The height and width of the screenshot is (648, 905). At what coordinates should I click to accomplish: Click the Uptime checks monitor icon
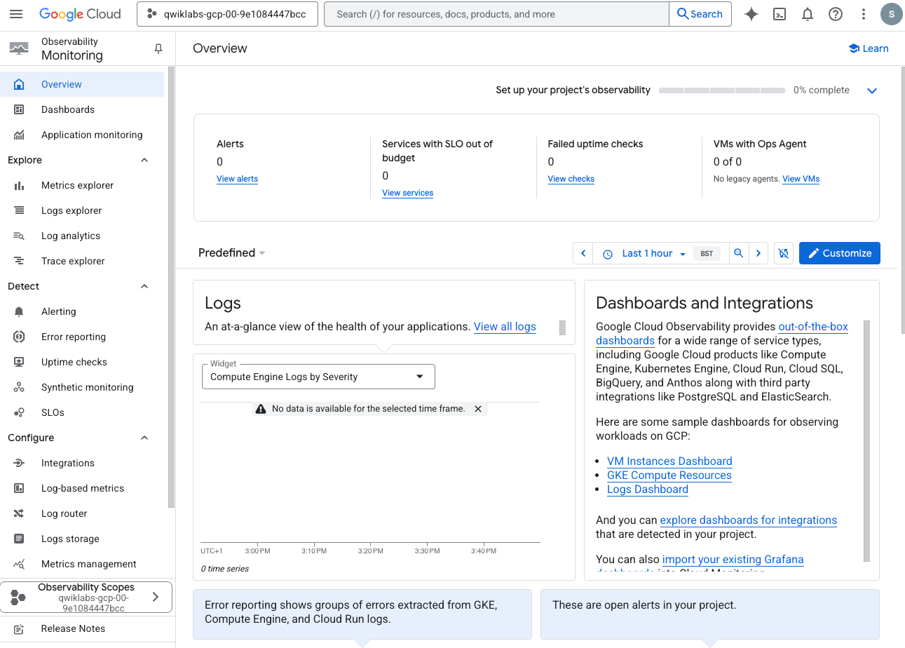[x=19, y=362]
